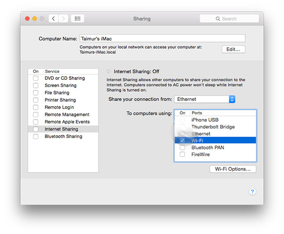The image size is (284, 234).
Task: Enable the Screen Sharing checkbox
Action: [x=35, y=86]
